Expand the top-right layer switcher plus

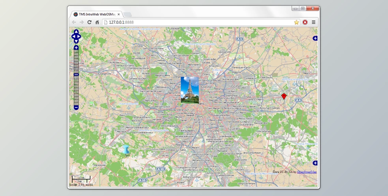[x=315, y=38]
